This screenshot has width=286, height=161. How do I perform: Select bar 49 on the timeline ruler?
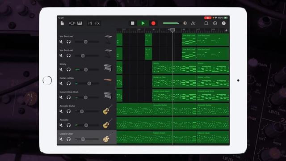213,30
